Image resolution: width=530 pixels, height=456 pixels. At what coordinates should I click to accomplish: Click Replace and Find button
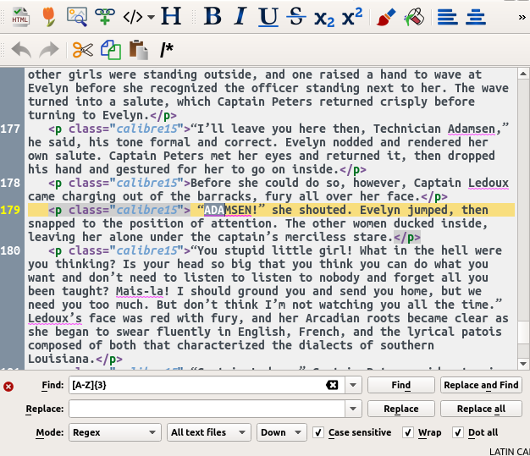coord(481,385)
